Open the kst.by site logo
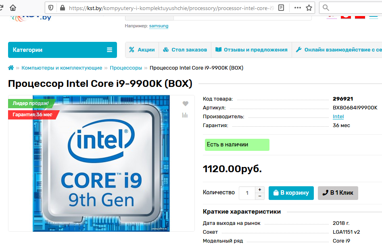 tap(30, 18)
